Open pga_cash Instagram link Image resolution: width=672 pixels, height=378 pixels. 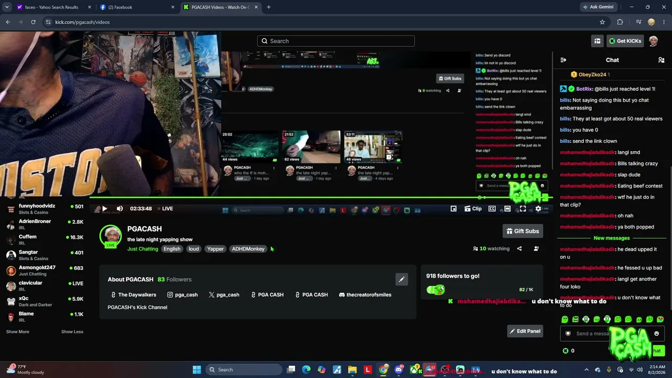182,295
